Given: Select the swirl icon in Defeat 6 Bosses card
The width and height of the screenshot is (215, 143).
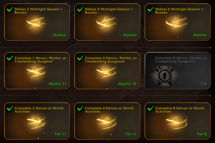Looking at the screenshot, I should (176, 22).
